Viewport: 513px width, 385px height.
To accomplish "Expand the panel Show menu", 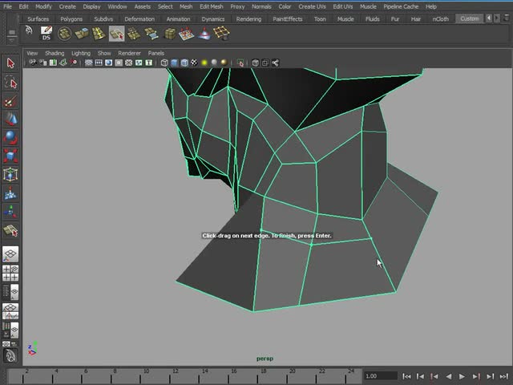I will (x=104, y=53).
